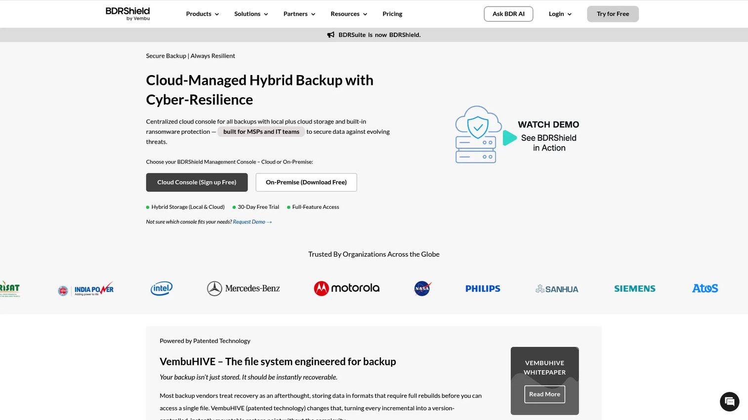This screenshot has width=748, height=420.
Task: Click the Philips logo
Action: click(483, 289)
